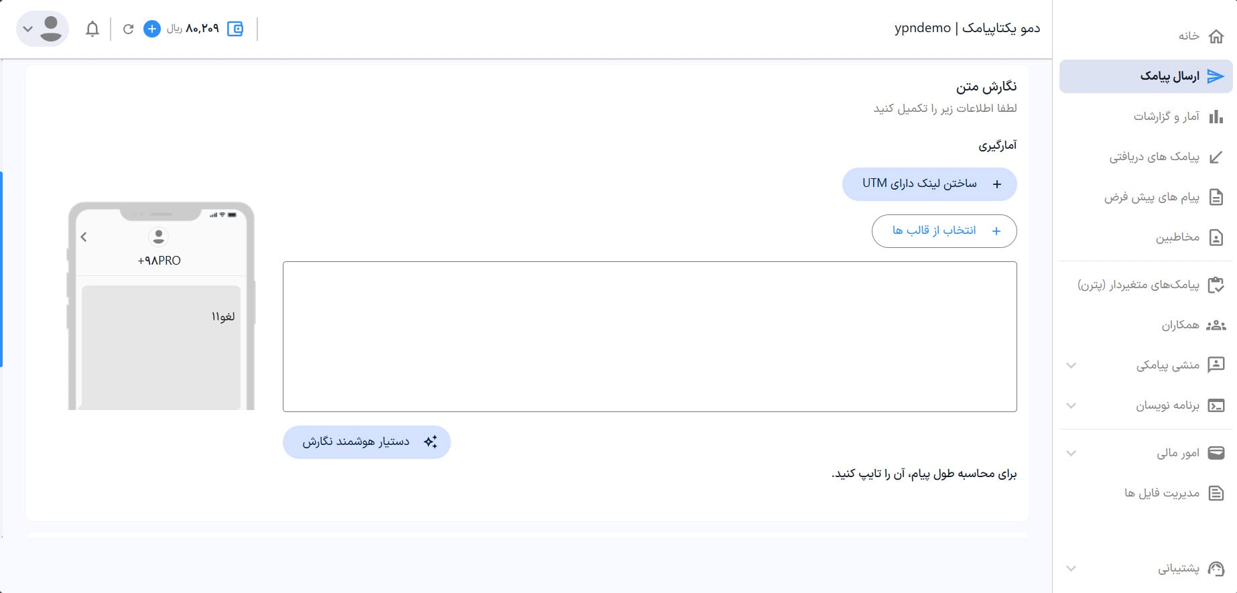
Task: Open آمار و گزارشات bar chart icon
Action: click(x=1216, y=117)
